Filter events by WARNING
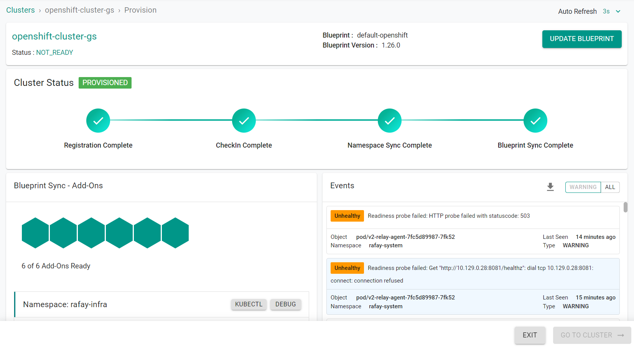 coord(583,187)
